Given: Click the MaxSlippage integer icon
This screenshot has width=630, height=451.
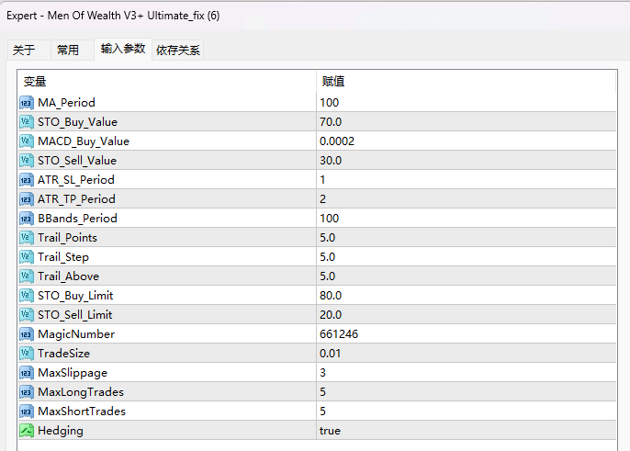Looking at the screenshot, I should point(26,373).
